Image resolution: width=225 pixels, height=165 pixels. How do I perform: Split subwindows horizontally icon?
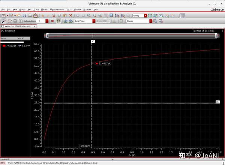pyautogui.click(x=15, y=21)
